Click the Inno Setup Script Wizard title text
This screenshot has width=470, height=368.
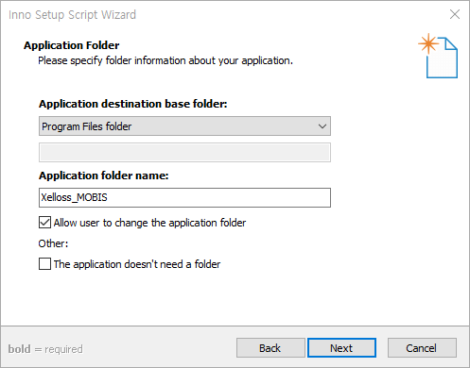tap(72, 15)
